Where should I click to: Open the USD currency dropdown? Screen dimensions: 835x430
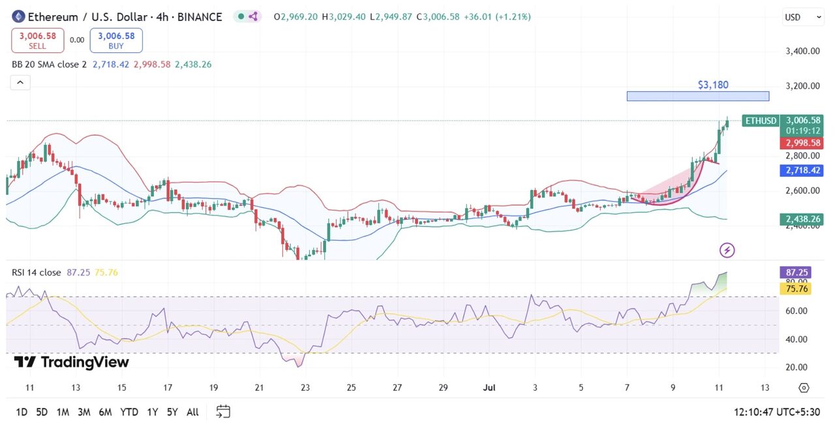[x=803, y=18]
